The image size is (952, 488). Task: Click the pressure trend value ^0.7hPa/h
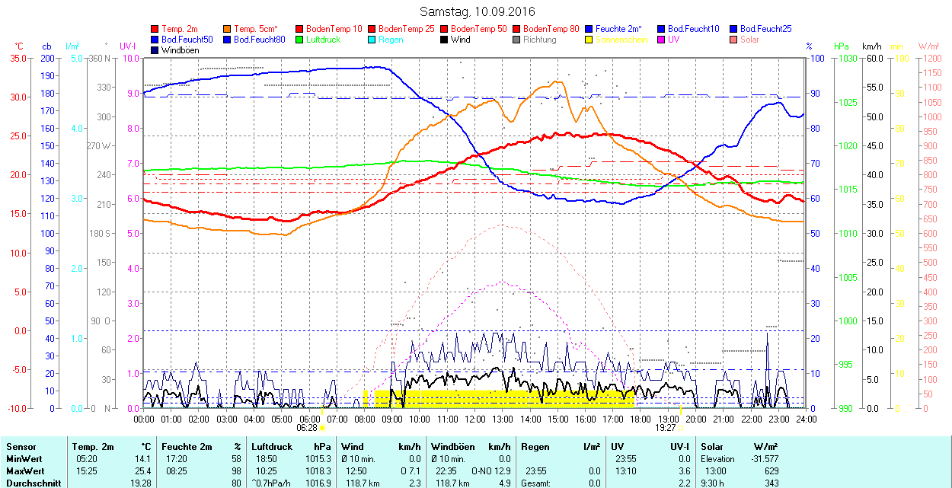click(x=272, y=483)
